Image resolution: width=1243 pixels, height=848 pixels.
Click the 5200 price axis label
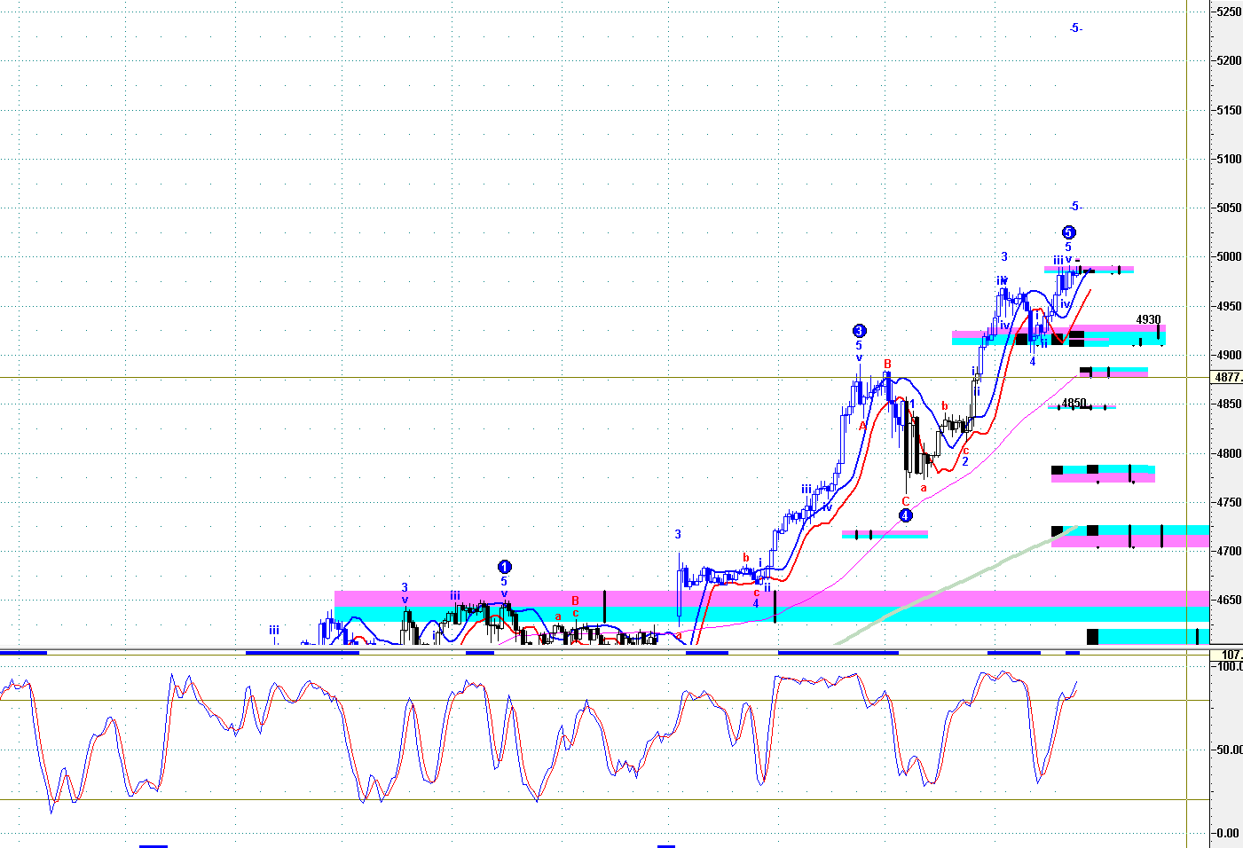click(1229, 61)
